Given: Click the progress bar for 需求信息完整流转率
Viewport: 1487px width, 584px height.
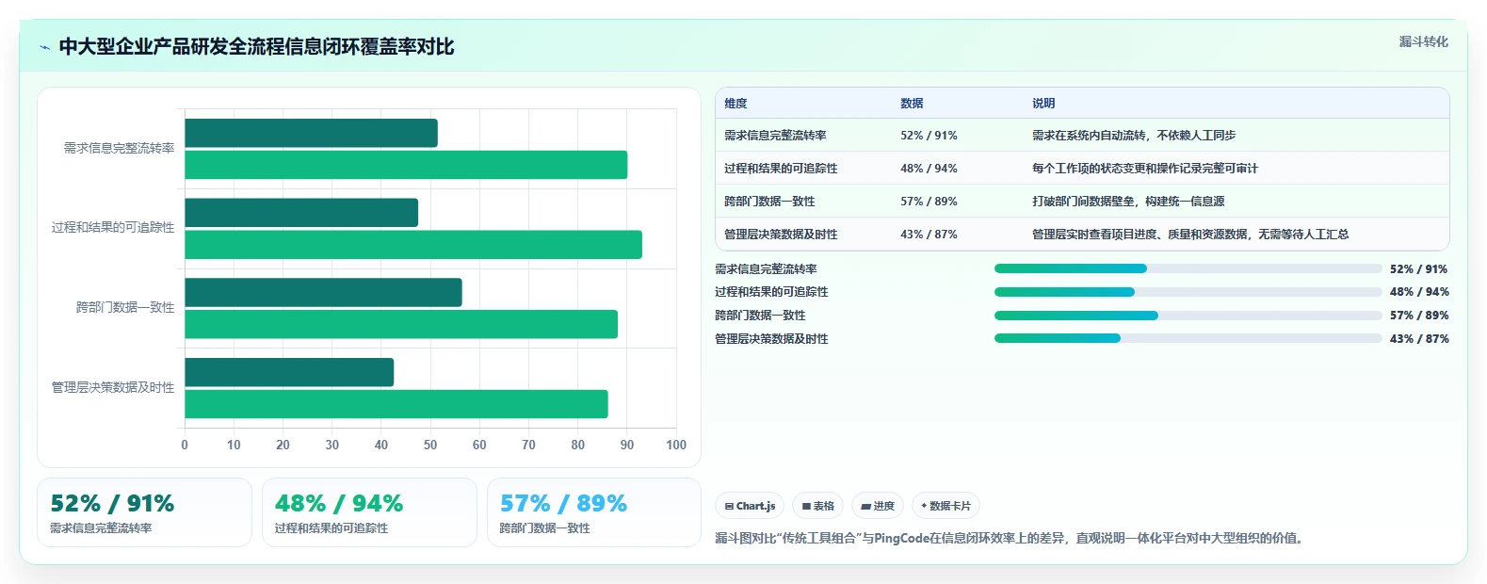Looking at the screenshot, I should (1188, 268).
